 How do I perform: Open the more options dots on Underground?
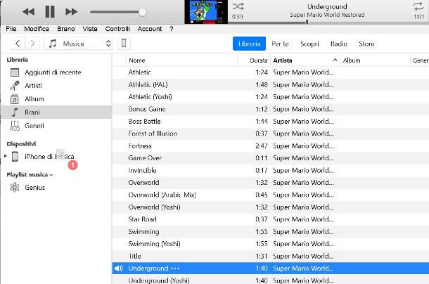click(x=175, y=269)
